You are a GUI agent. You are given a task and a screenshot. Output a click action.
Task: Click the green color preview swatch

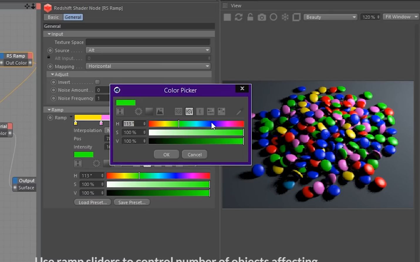(126, 102)
